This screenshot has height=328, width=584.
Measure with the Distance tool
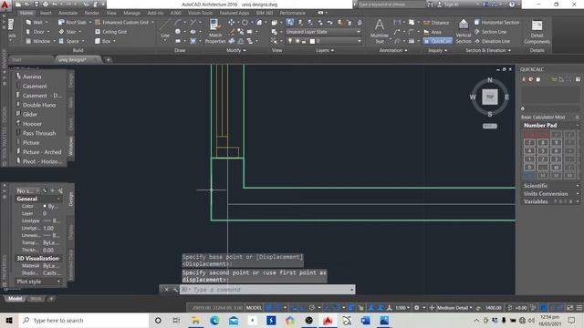pyautogui.click(x=436, y=23)
